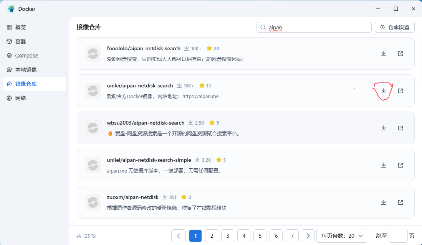The width and height of the screenshot is (422, 245).
Task: Open wbsu2003/aipan-netdisk-search in external page
Action: [x=400, y=128]
